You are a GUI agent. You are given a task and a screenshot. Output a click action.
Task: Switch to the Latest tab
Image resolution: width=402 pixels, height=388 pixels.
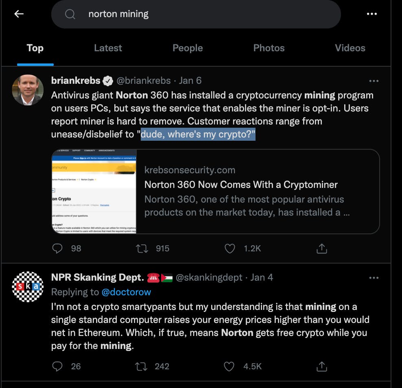click(x=108, y=48)
